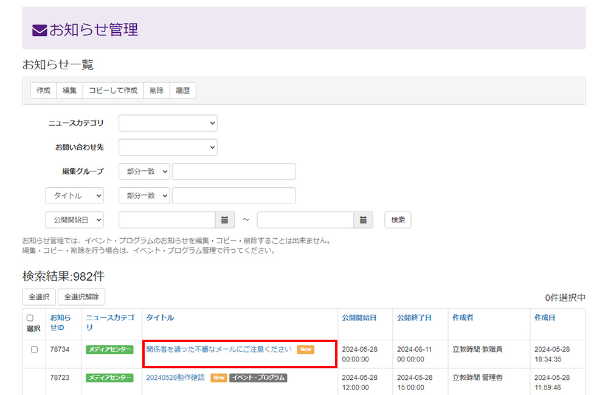Click the イベント・プログラム tag on row 78723
The width and height of the screenshot is (608, 395).
tap(258, 377)
